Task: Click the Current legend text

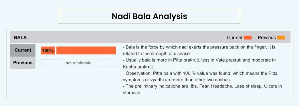Action: pyautogui.click(x=234, y=37)
